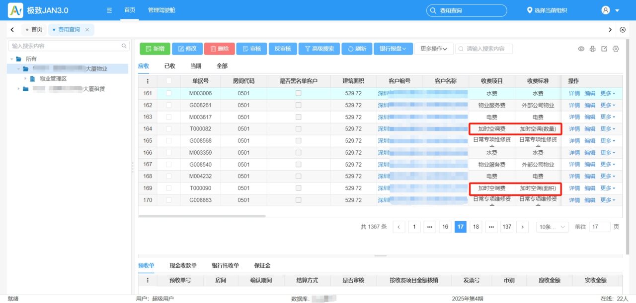Screen dimensions: 636x303
Task: Click the location pin icon for organization
Action: point(530,10)
